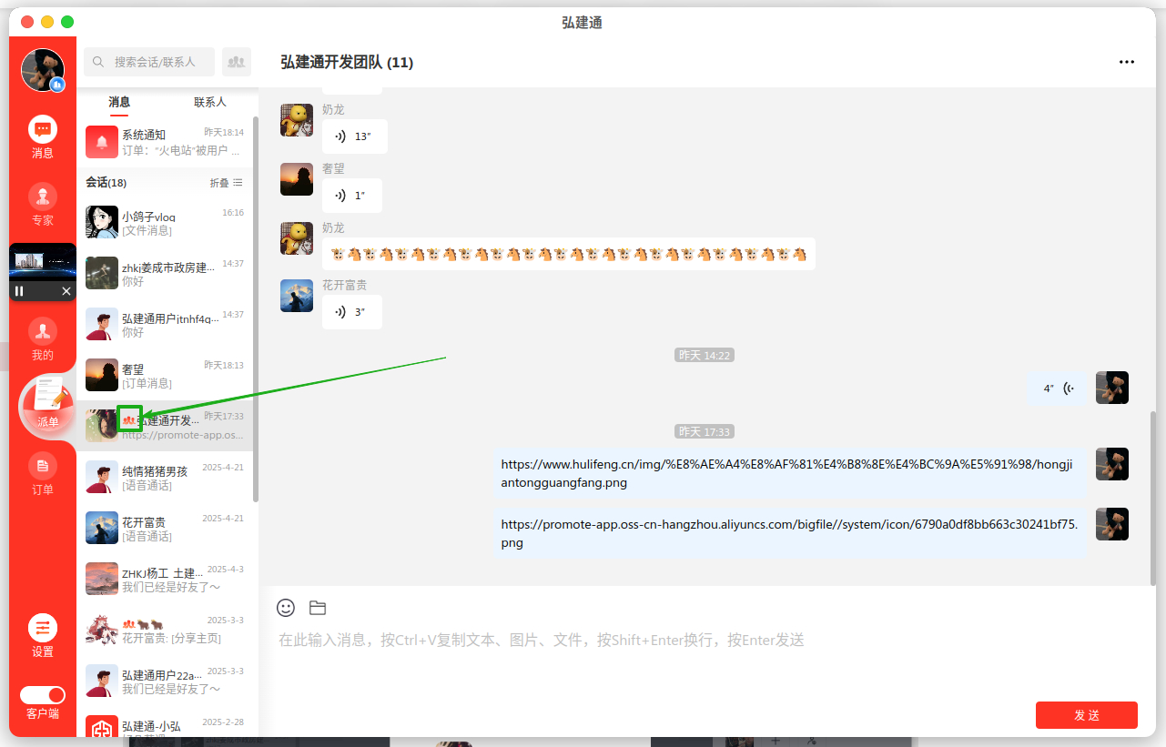Open the hulifeng.cn image link message
Viewport: 1166px width, 747px height.
pyautogui.click(x=790, y=473)
